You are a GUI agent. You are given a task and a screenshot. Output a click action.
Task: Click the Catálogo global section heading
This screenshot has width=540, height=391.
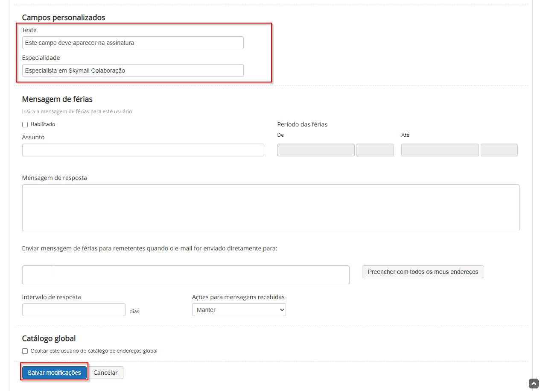click(x=49, y=338)
